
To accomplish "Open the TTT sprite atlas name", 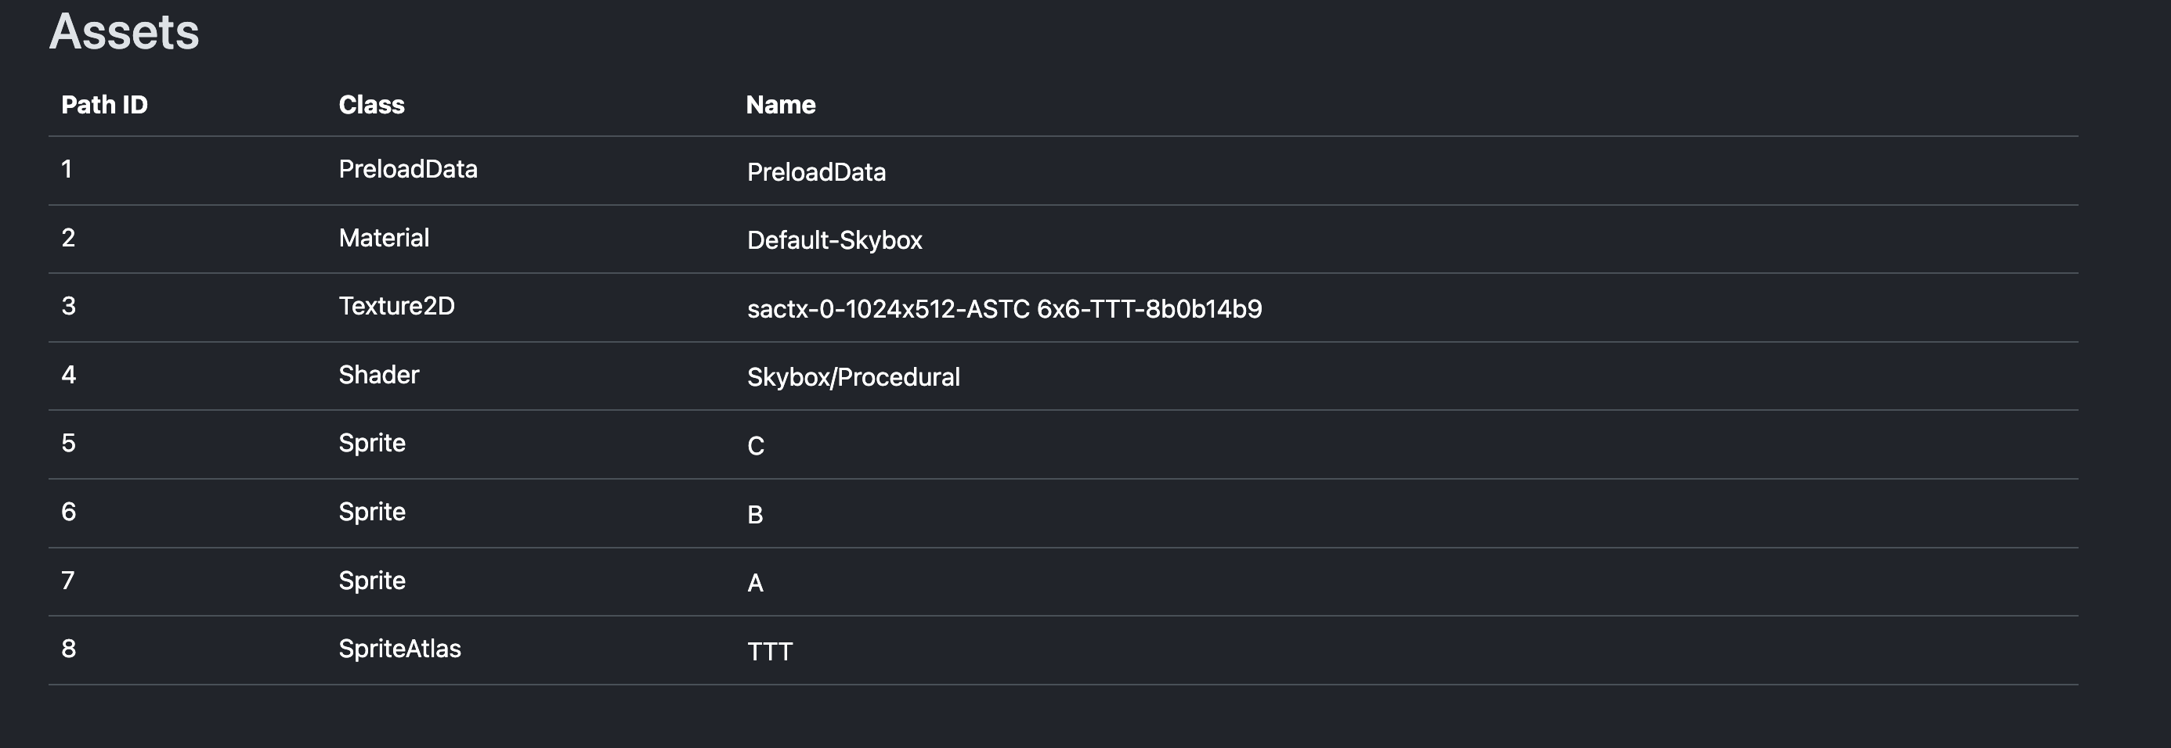I will point(769,651).
